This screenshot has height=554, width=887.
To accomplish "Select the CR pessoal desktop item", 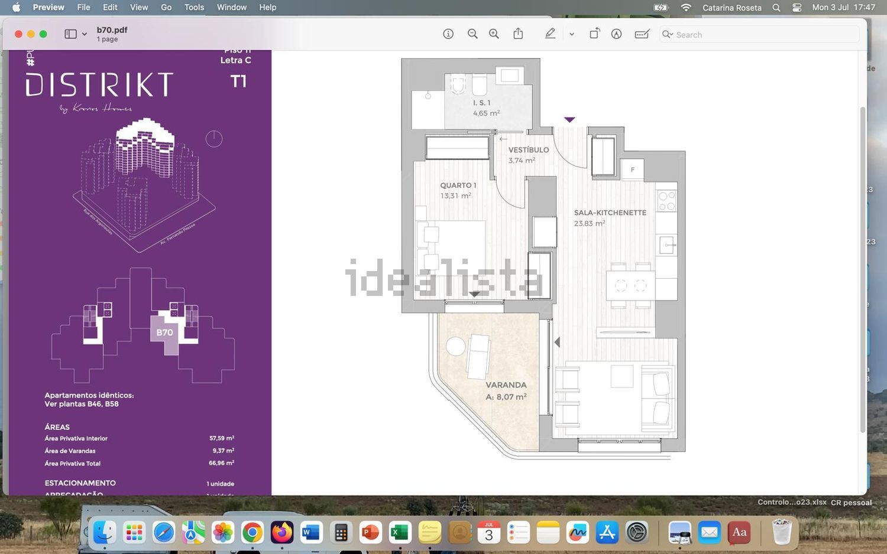I will pos(852,503).
